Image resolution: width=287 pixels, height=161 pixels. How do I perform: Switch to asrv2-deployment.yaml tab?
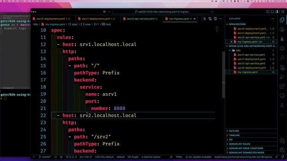click(53, 19)
